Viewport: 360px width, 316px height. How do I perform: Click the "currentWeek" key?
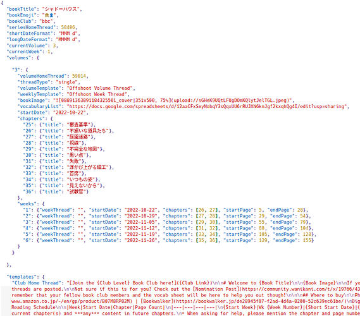tap(24, 52)
